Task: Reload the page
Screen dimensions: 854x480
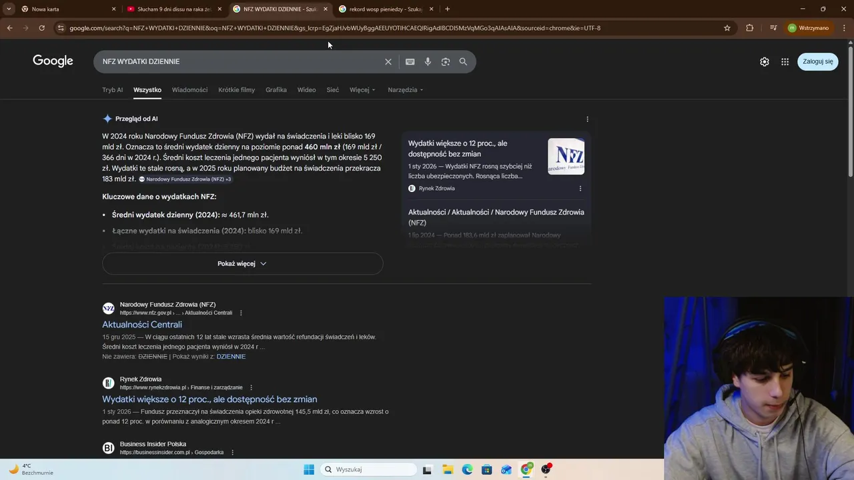Action: pyautogui.click(x=41, y=28)
